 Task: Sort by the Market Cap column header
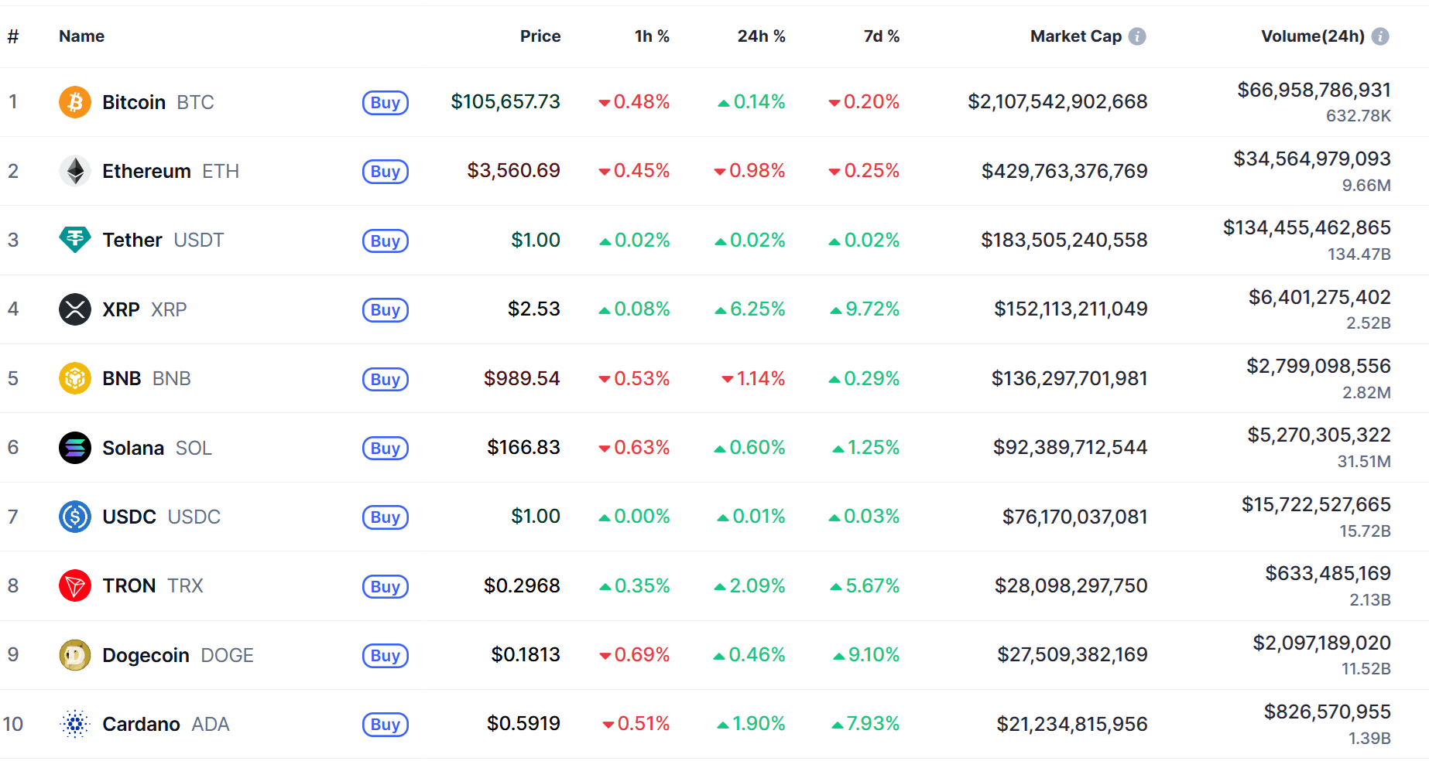[1076, 36]
